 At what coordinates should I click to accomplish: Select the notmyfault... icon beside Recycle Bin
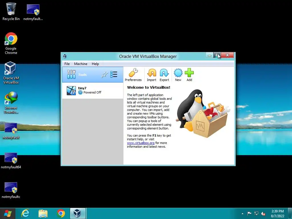point(33,12)
